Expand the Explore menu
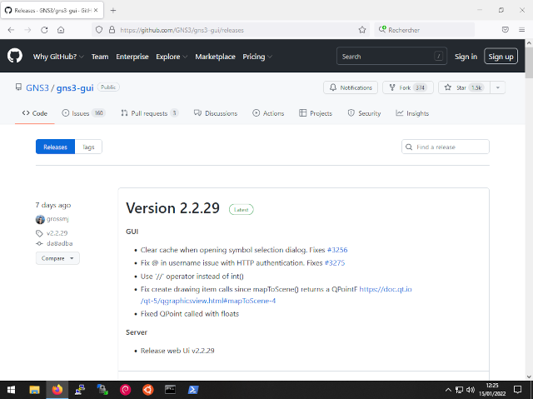The image size is (533, 399). click(x=172, y=57)
